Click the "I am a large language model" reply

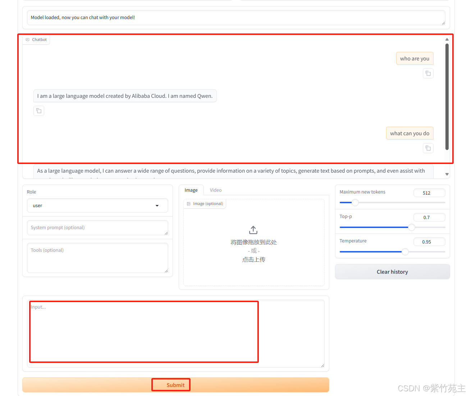pyautogui.click(x=125, y=96)
